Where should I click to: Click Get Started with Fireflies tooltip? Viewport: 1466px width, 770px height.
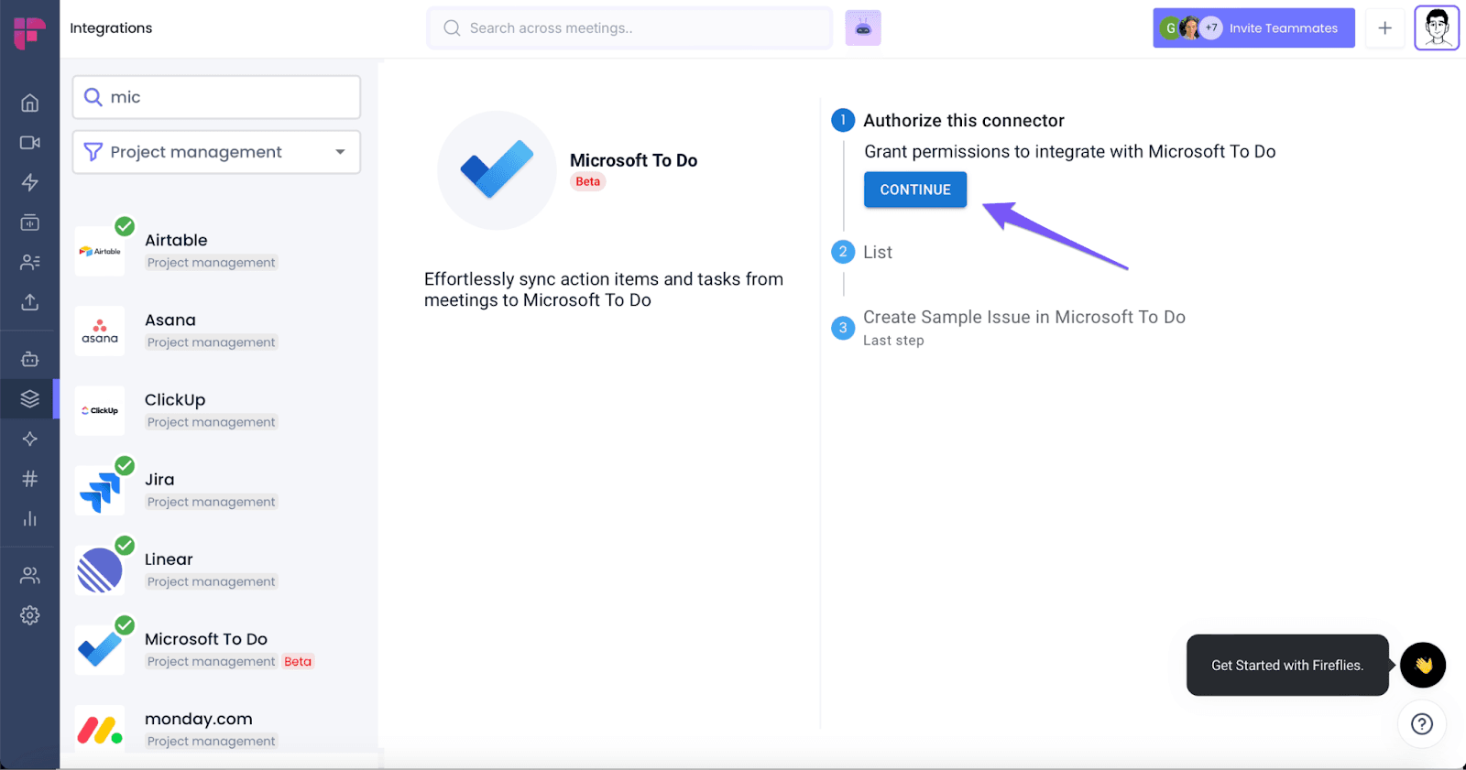pyautogui.click(x=1287, y=666)
